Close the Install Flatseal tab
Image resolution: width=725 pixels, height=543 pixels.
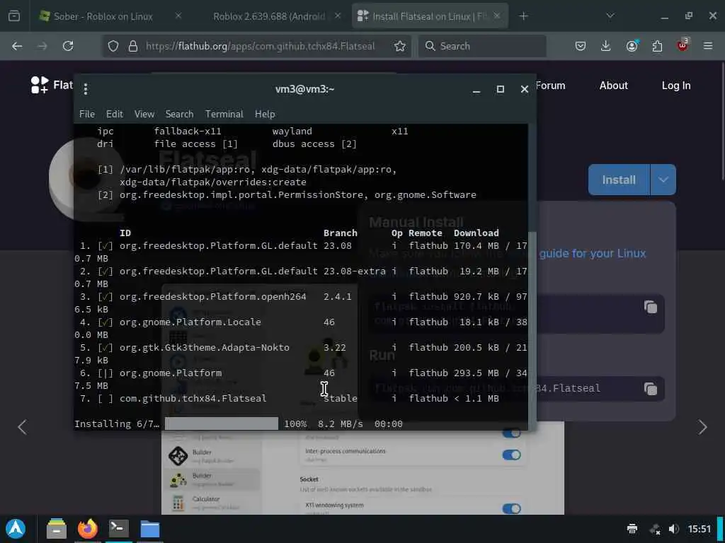(497, 16)
